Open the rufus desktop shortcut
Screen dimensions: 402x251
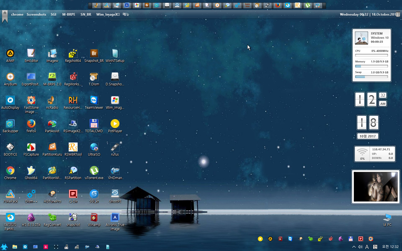click(x=115, y=149)
